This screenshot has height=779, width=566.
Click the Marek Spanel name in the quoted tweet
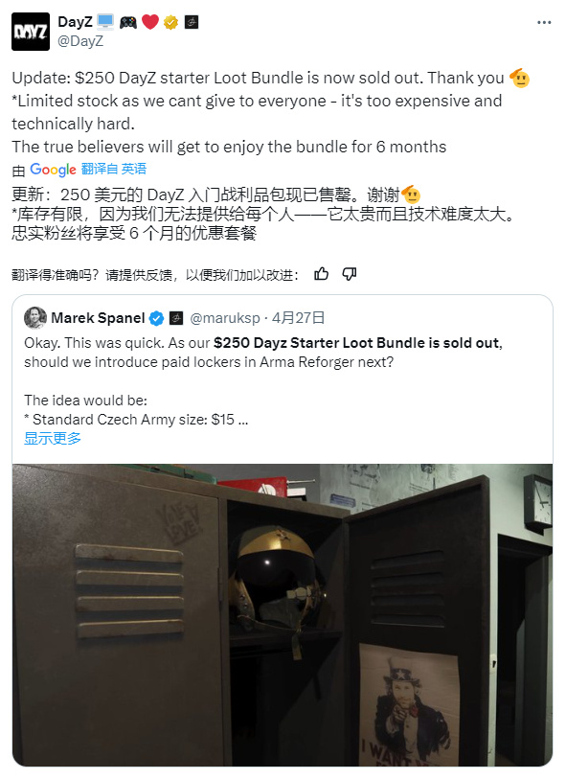tap(98, 318)
